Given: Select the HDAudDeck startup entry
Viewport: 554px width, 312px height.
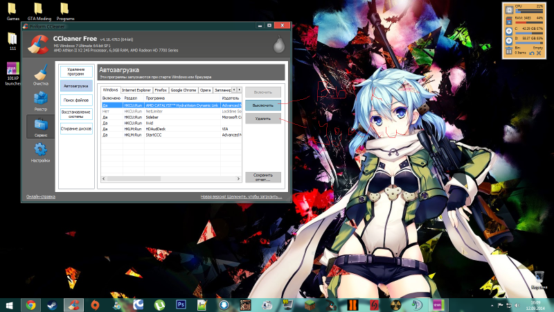Looking at the screenshot, I should point(171,129).
